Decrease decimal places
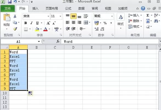The width and height of the screenshot is (161, 110). coord(102,29)
